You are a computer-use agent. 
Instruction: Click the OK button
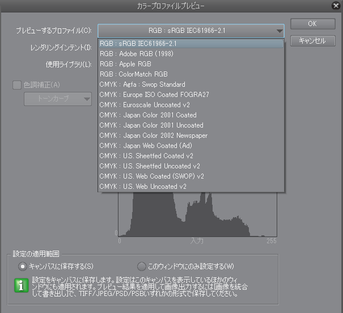[312, 24]
